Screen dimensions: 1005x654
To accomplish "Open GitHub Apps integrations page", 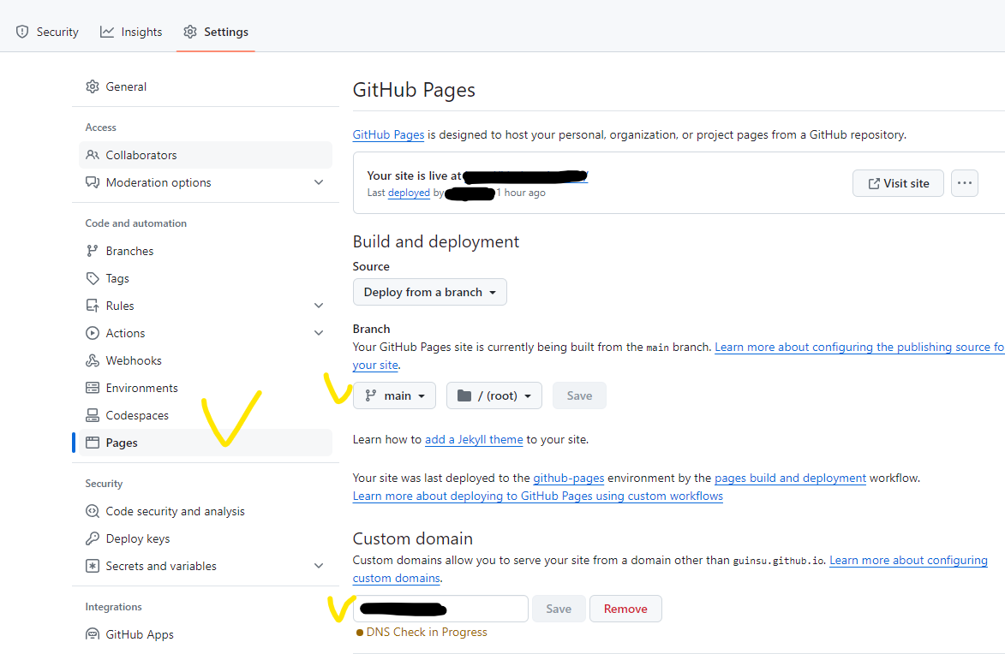I will 205,634.
